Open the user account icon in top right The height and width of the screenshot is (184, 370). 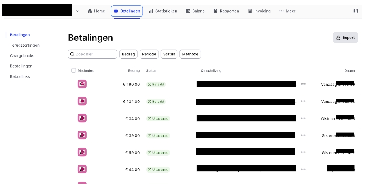tap(356, 11)
